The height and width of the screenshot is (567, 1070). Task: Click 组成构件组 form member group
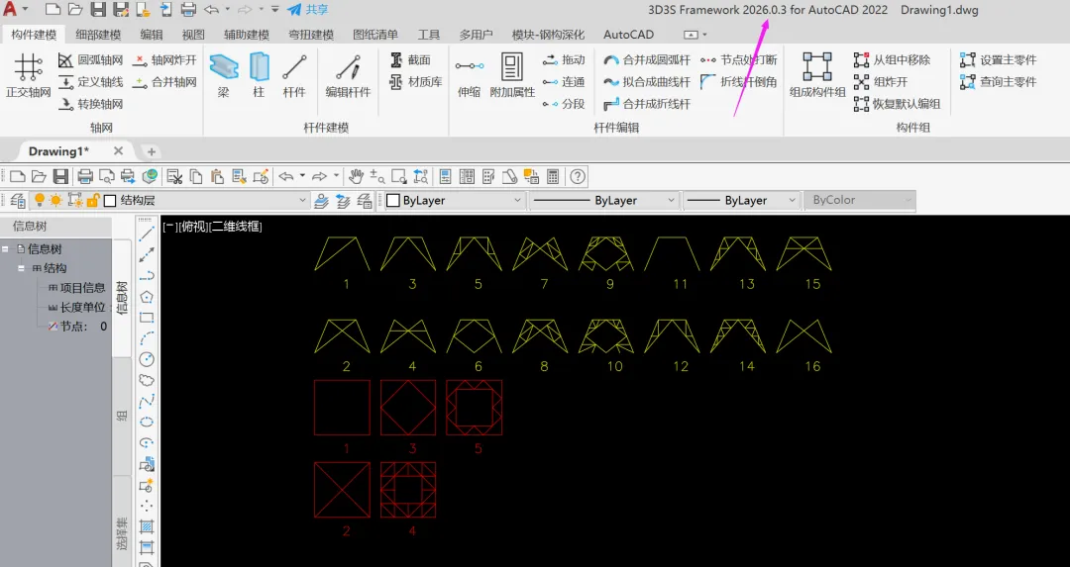[816, 75]
